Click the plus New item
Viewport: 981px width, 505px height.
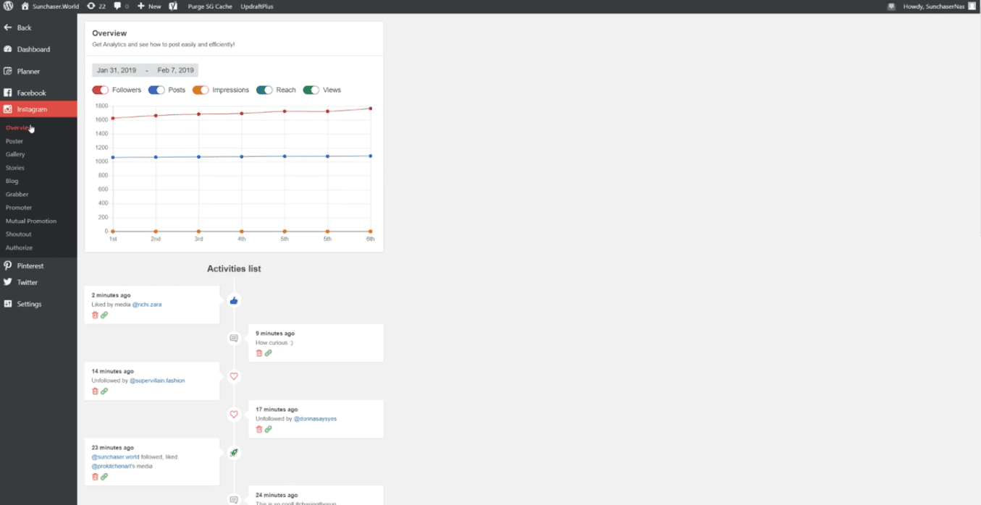pyautogui.click(x=150, y=6)
